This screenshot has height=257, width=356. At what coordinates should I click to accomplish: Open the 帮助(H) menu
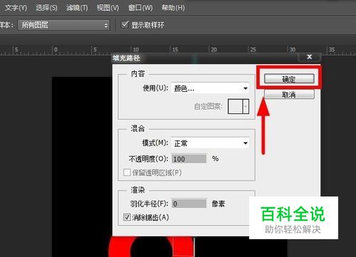[173, 8]
